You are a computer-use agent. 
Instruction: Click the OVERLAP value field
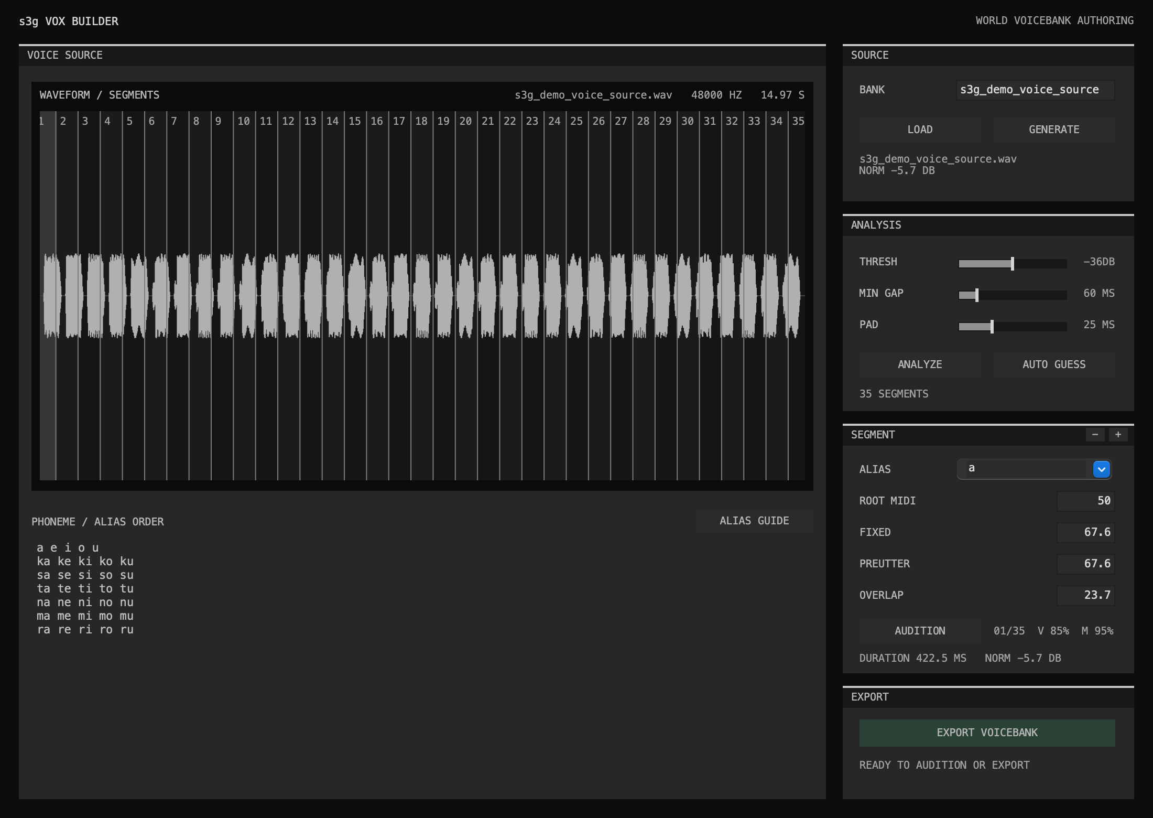pos(1086,595)
